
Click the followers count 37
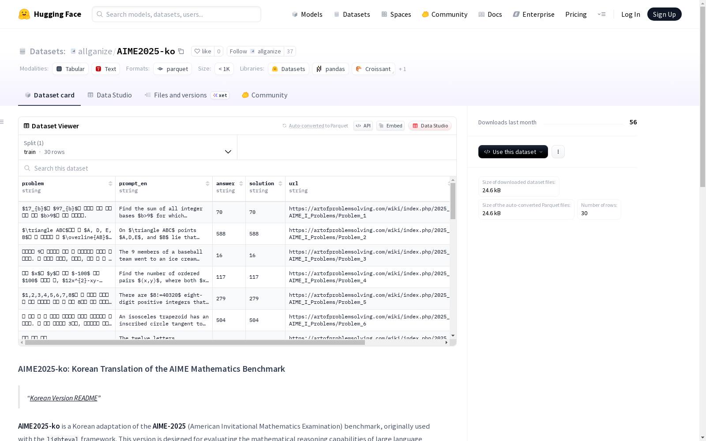tap(290, 51)
